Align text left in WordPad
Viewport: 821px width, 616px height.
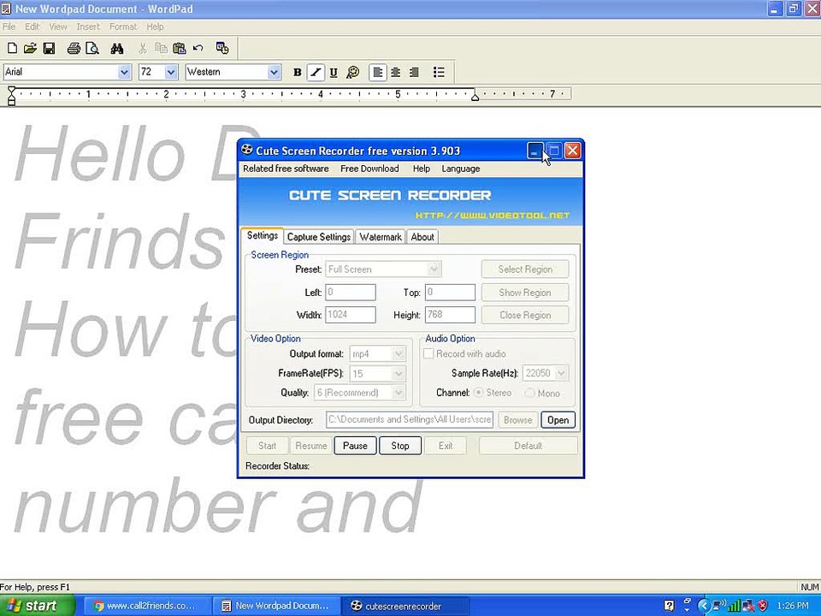tap(377, 72)
